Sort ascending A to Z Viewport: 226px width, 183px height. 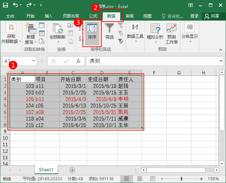coord(80,28)
